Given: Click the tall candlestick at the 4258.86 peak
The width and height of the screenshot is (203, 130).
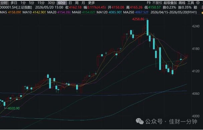Looking at the screenshot, I should (x=148, y=28).
